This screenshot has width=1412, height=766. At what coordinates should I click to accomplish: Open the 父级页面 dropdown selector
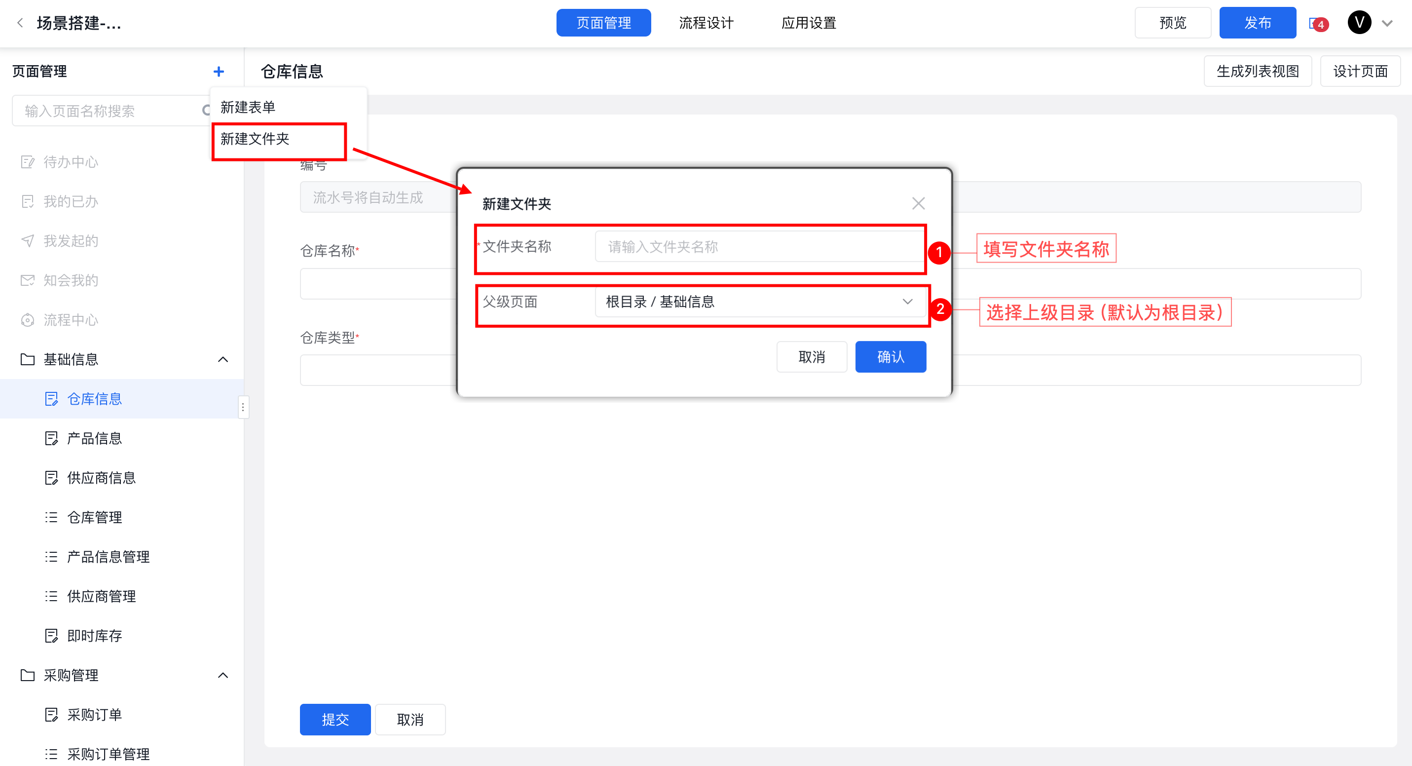coord(759,302)
